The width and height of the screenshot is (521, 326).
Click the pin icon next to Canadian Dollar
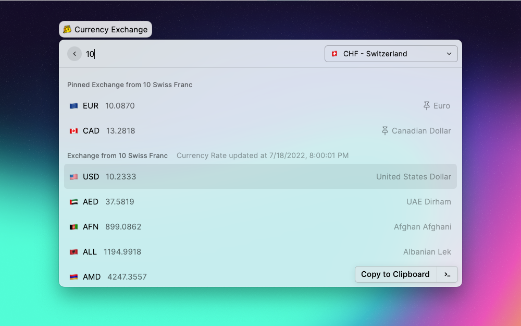click(385, 131)
